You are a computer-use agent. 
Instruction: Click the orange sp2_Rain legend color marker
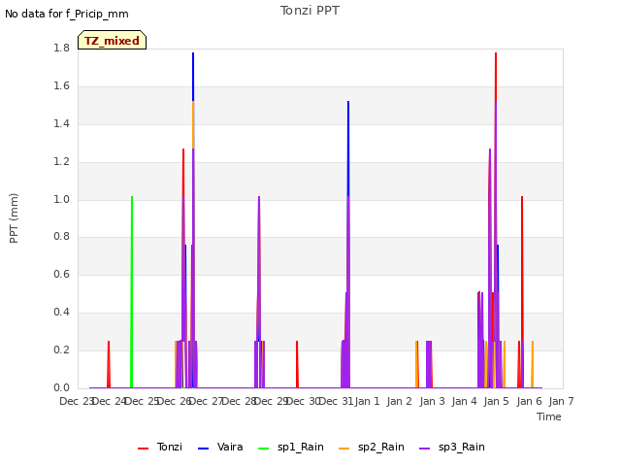[344, 449]
